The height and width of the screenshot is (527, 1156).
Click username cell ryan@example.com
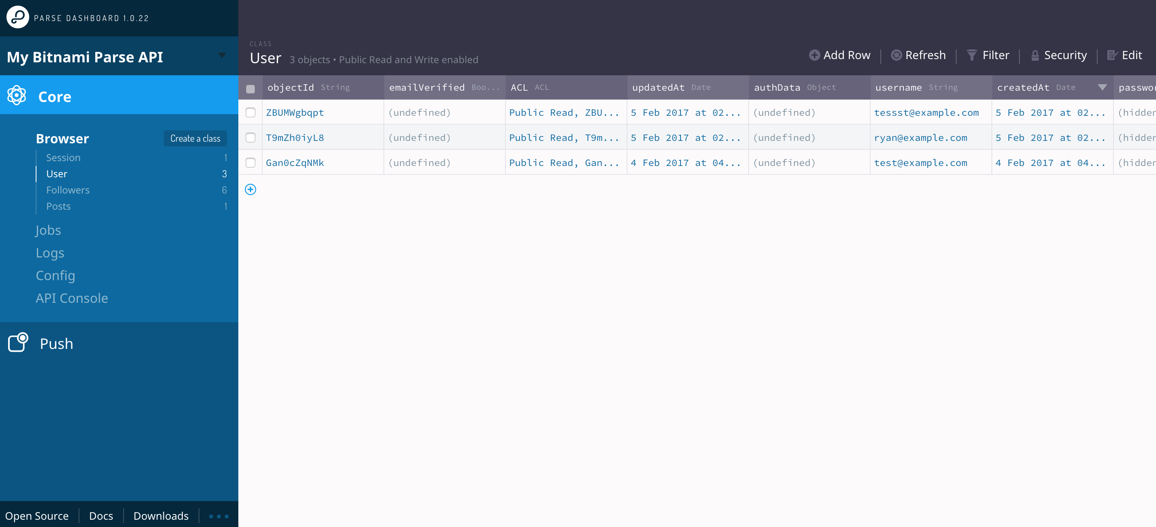pos(931,138)
